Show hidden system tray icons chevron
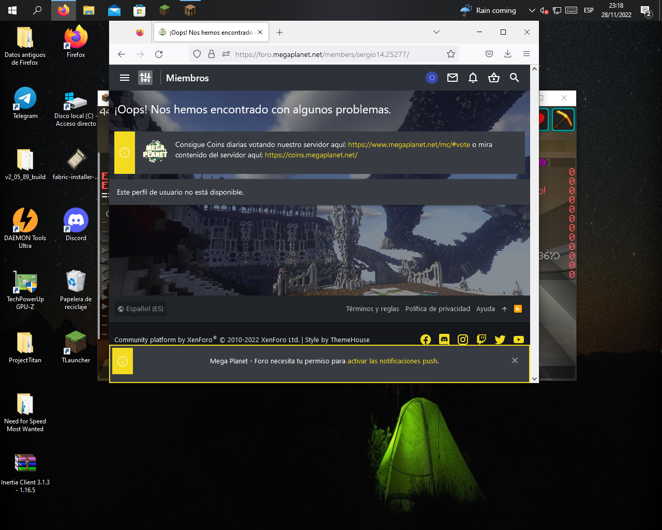This screenshot has width=662, height=530. [x=532, y=10]
